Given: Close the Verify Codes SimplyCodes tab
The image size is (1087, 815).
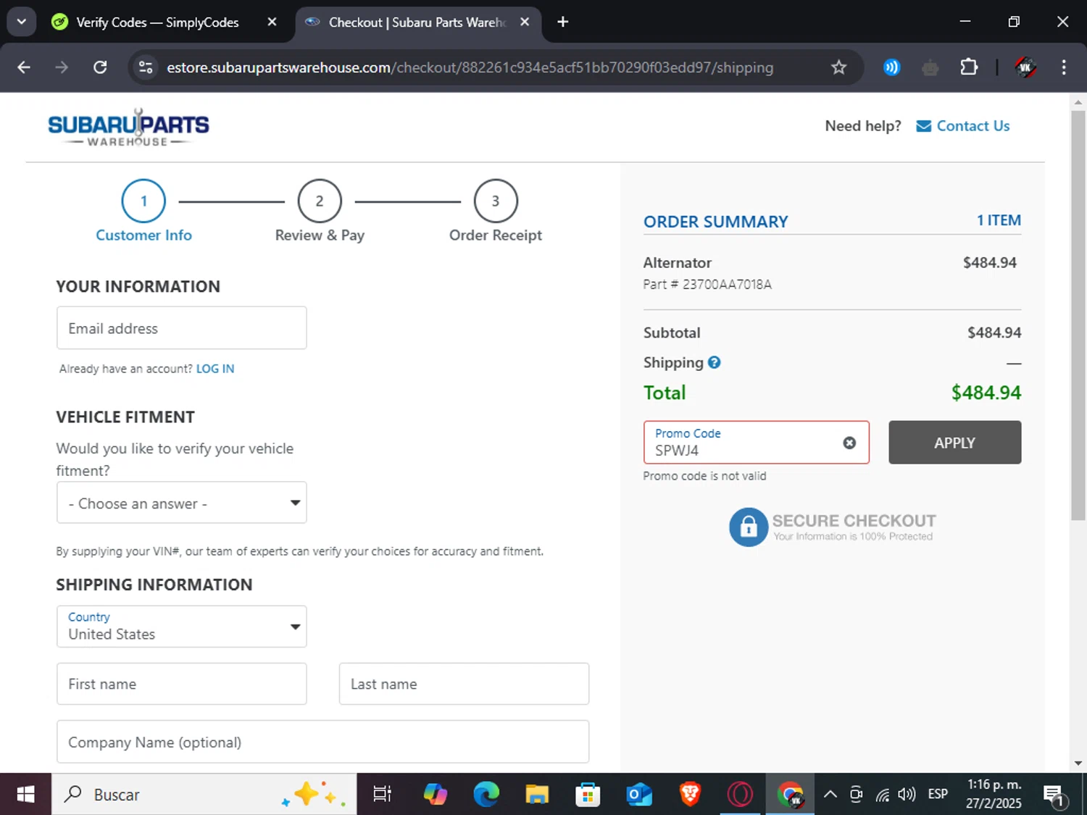Looking at the screenshot, I should (272, 22).
